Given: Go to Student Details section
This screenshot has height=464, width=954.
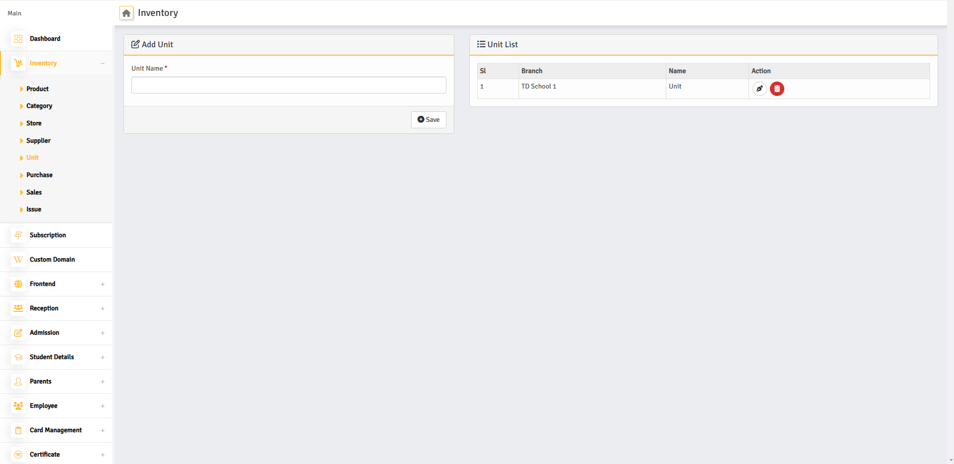Looking at the screenshot, I should [52, 357].
